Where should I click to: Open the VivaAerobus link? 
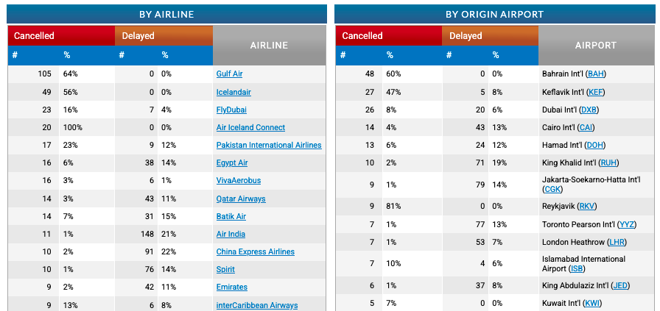click(x=238, y=180)
